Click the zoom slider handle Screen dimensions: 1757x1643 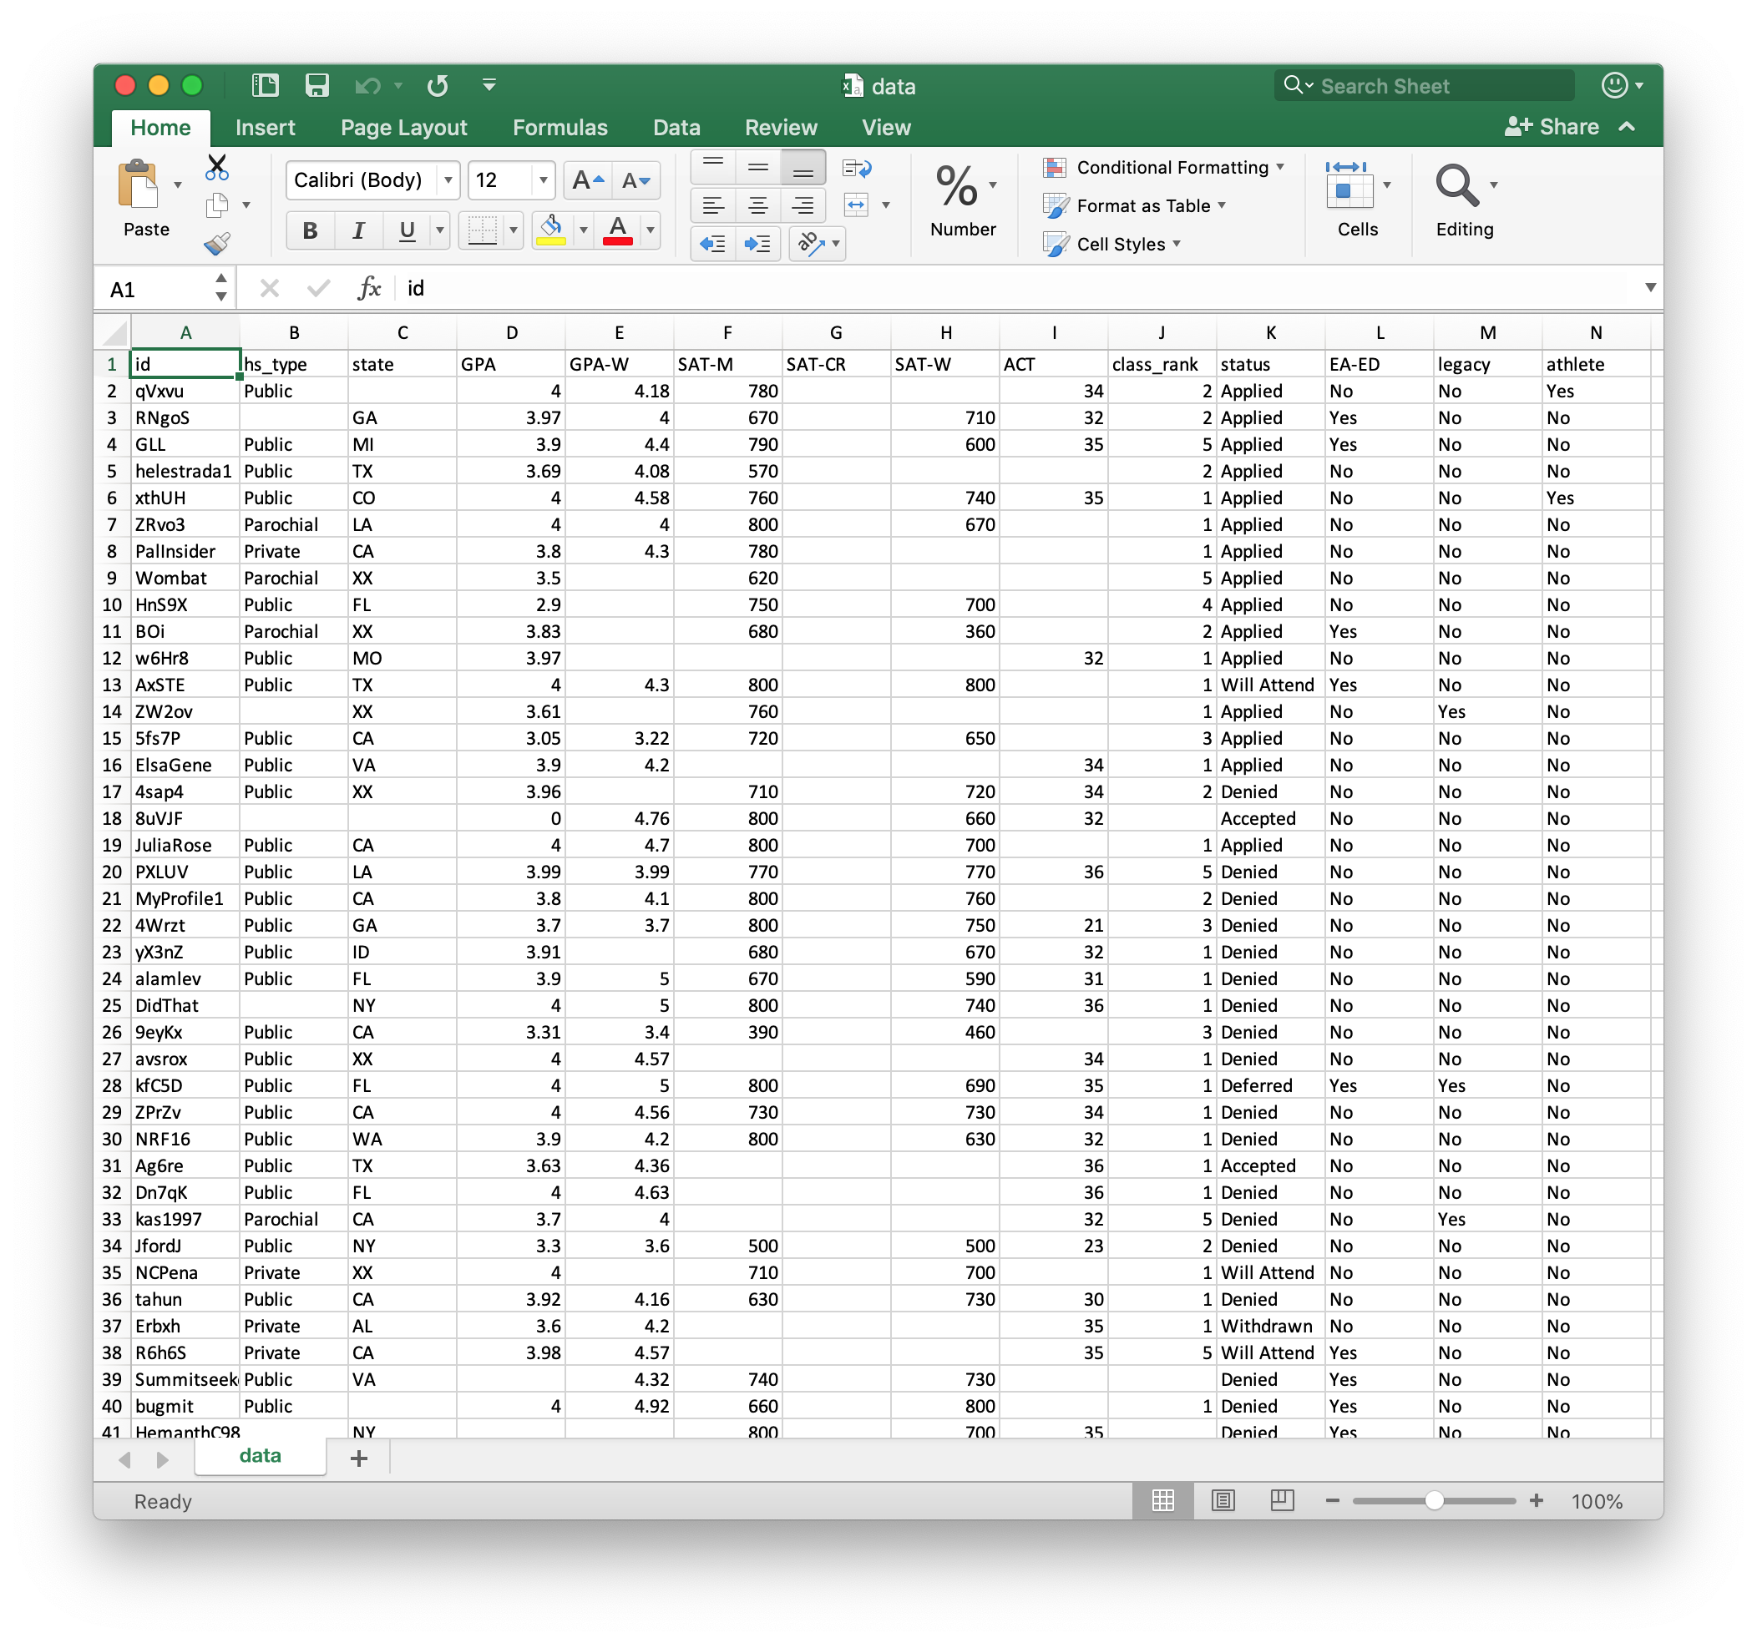1434,1501
